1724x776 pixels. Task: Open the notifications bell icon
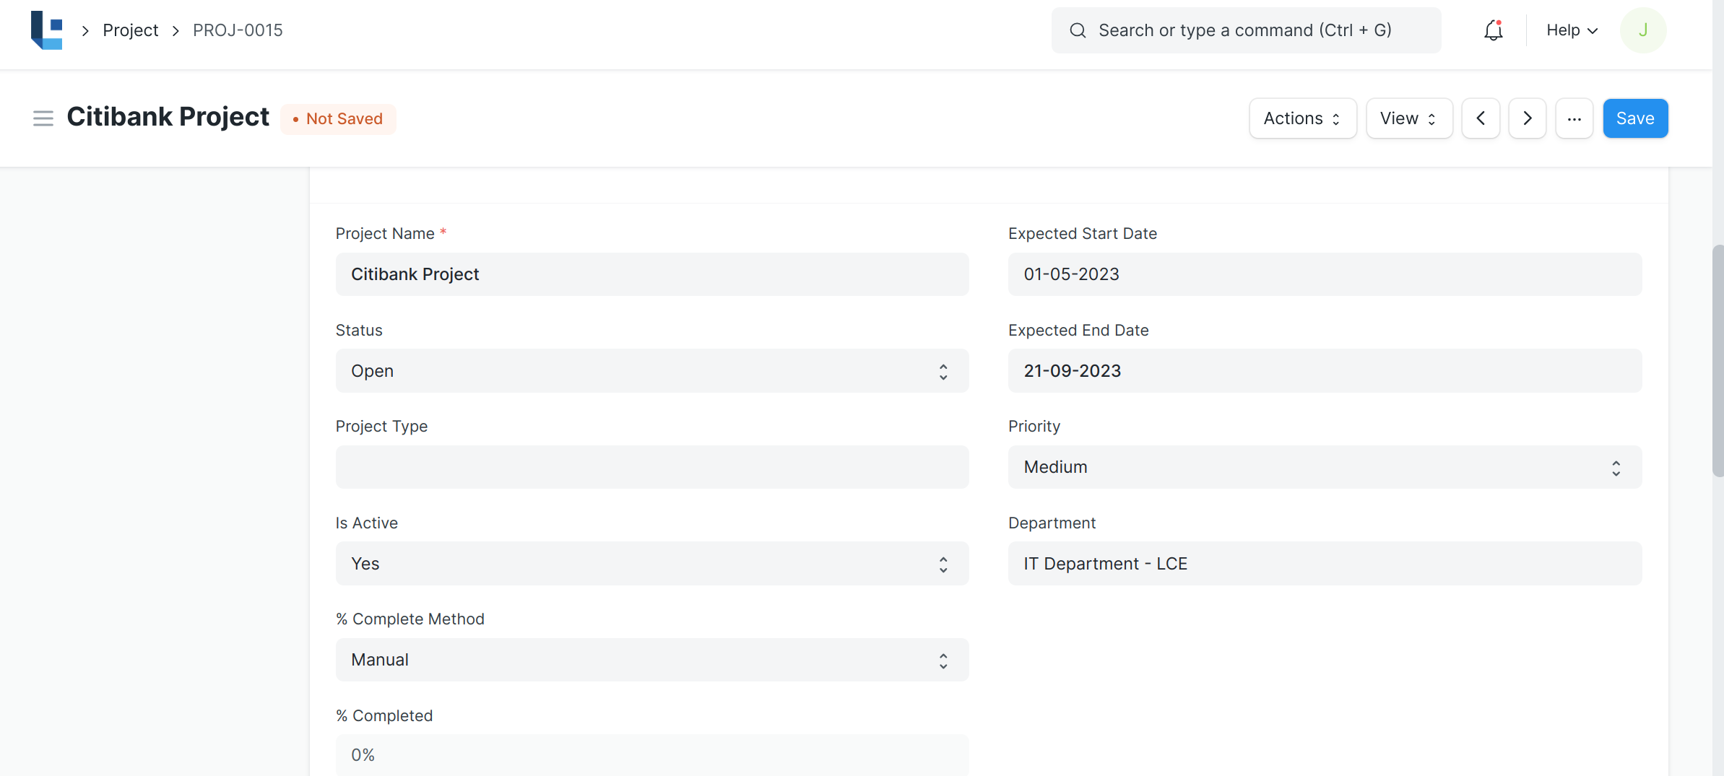tap(1493, 30)
